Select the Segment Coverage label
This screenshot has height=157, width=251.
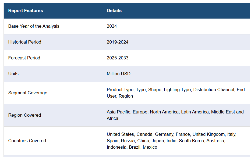coord(28,93)
